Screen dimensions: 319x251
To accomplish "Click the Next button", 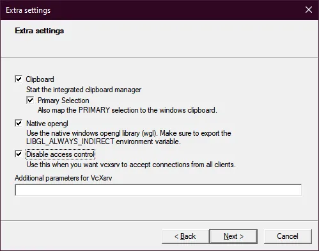I will click(x=233, y=236).
